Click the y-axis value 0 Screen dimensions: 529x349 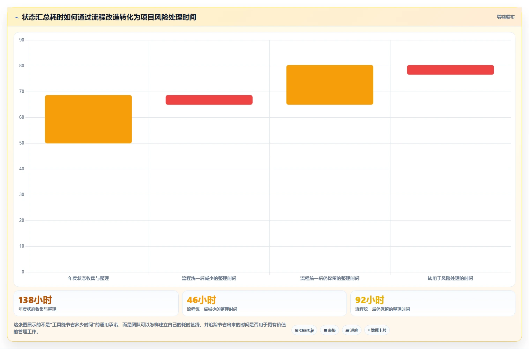23,272
